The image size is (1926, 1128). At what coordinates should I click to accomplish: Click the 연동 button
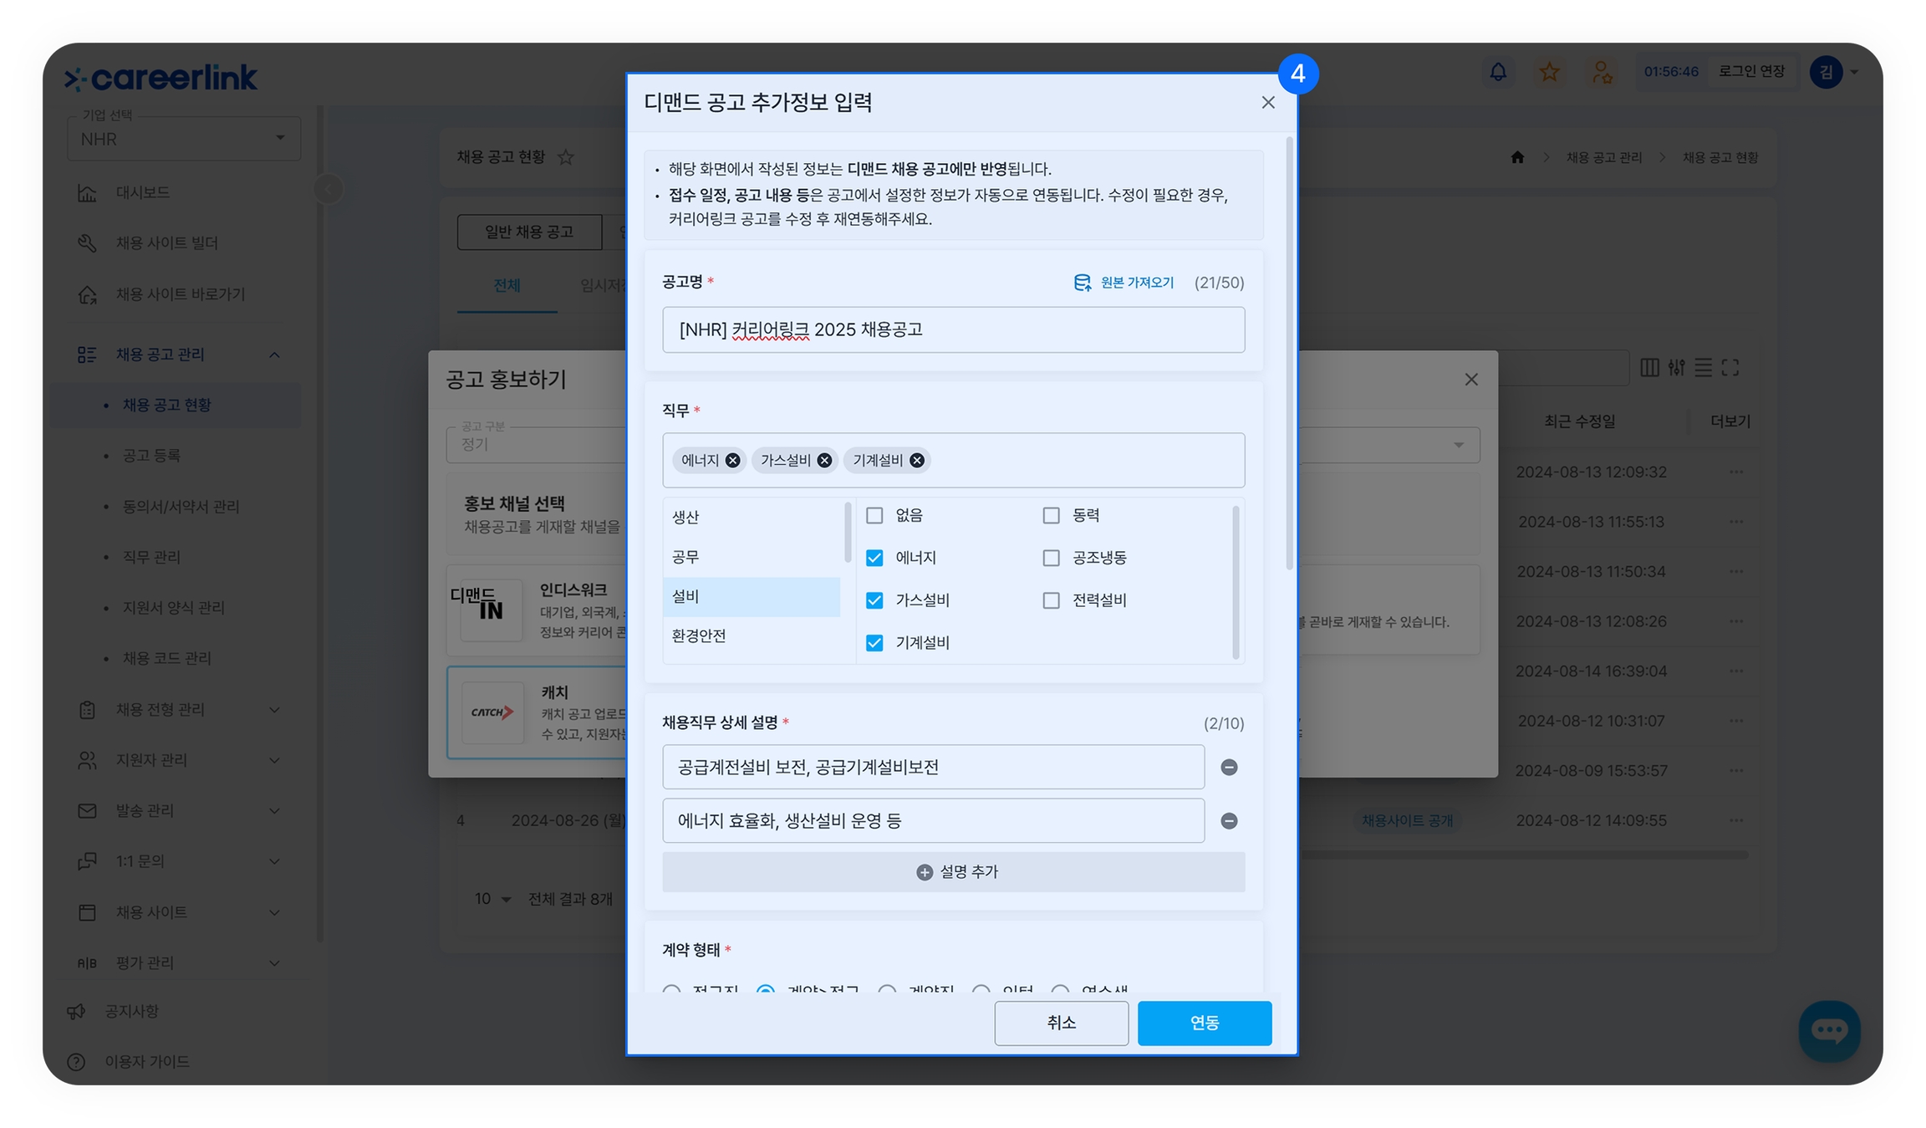pos(1204,1023)
